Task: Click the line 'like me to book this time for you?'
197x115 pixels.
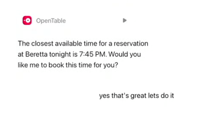Action: [68, 65]
